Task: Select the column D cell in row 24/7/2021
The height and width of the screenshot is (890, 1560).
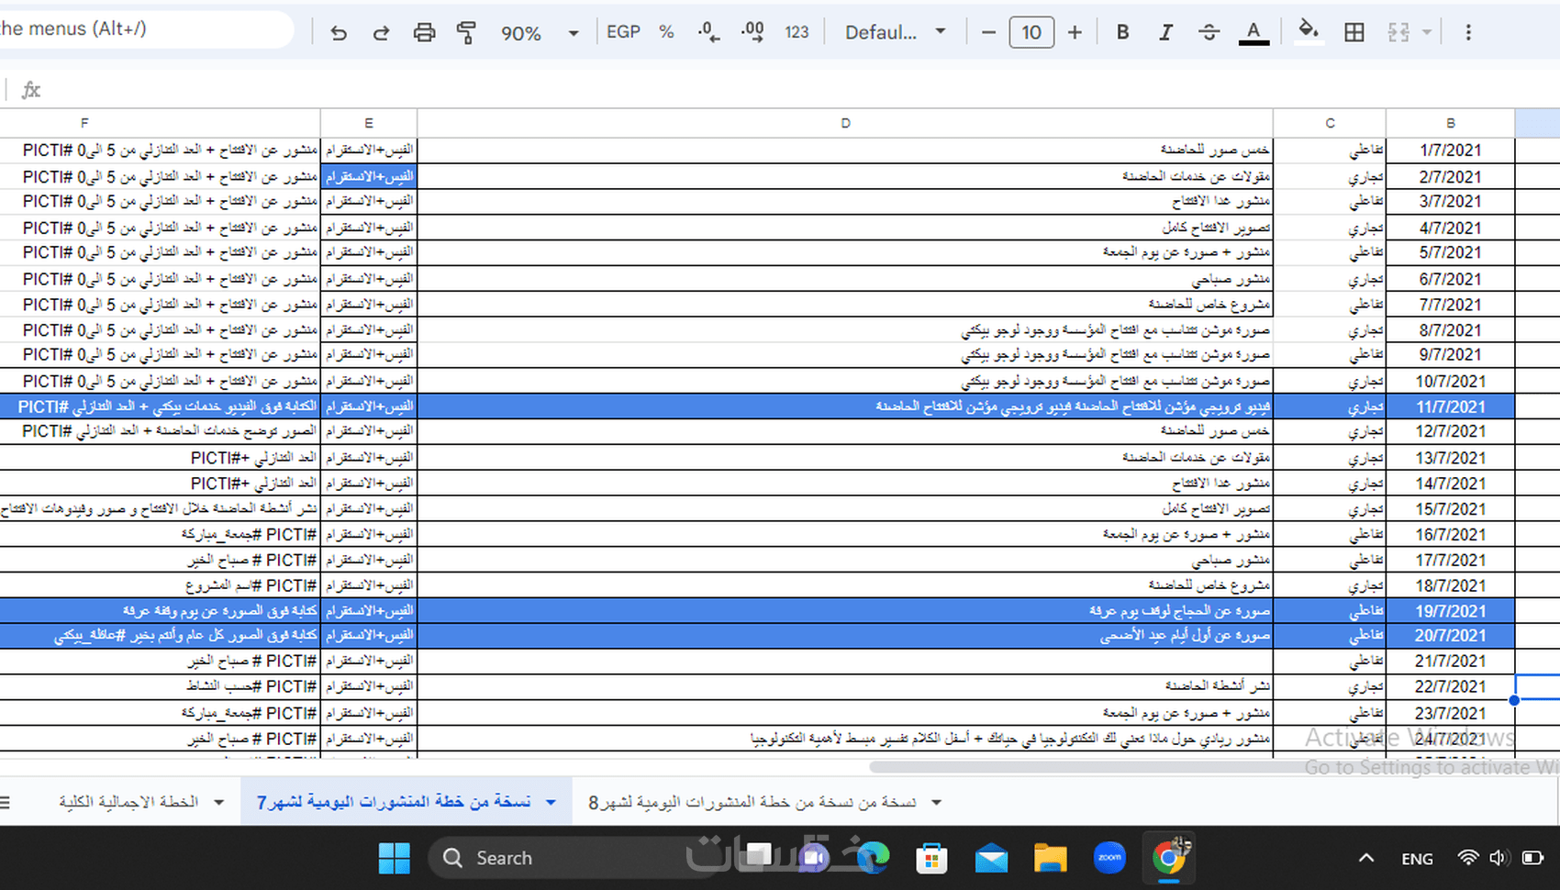Action: pos(845,739)
